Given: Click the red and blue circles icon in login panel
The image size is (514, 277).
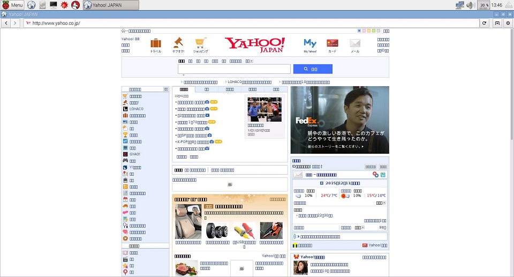Looking at the screenshot, I should [x=375, y=175].
